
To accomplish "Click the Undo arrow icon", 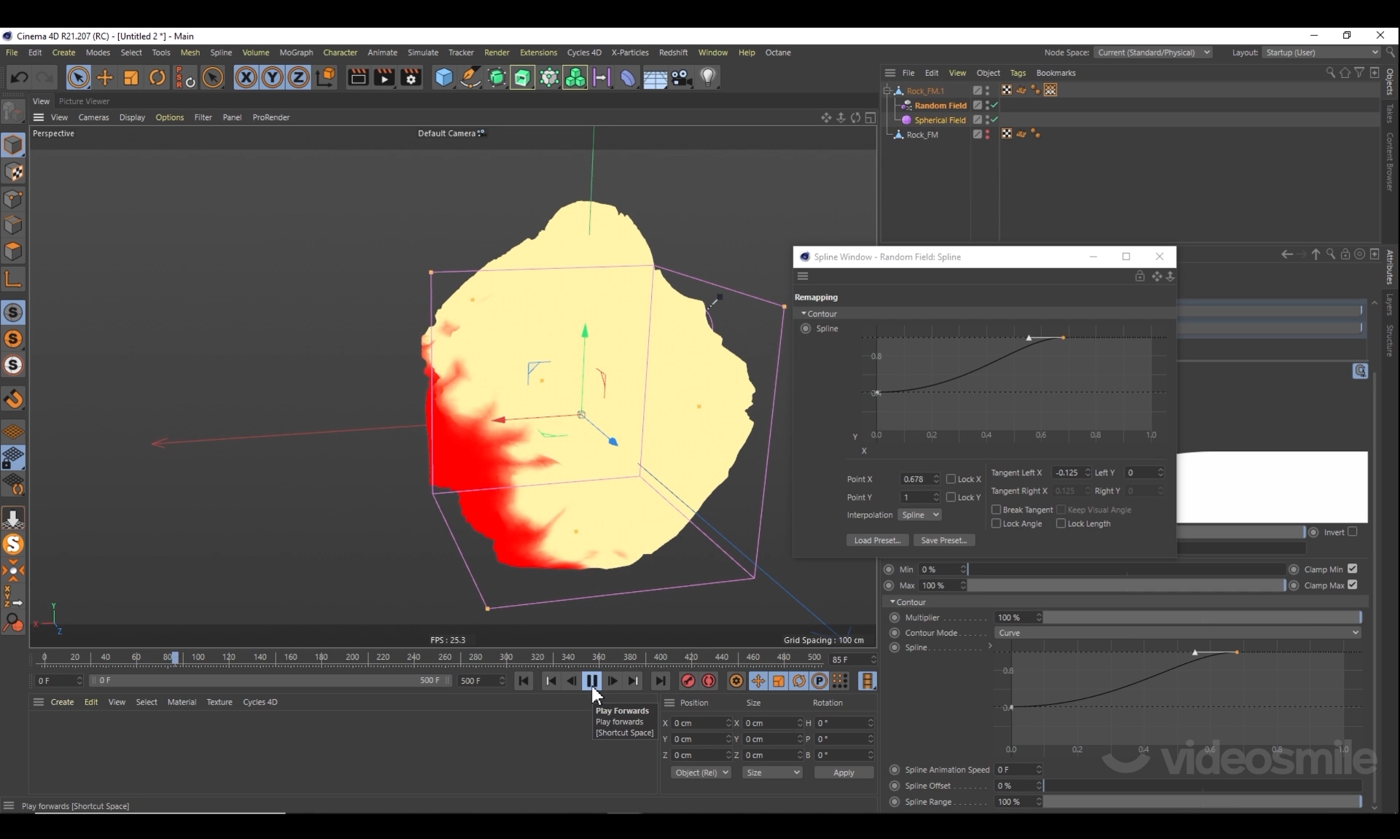I will [20, 77].
